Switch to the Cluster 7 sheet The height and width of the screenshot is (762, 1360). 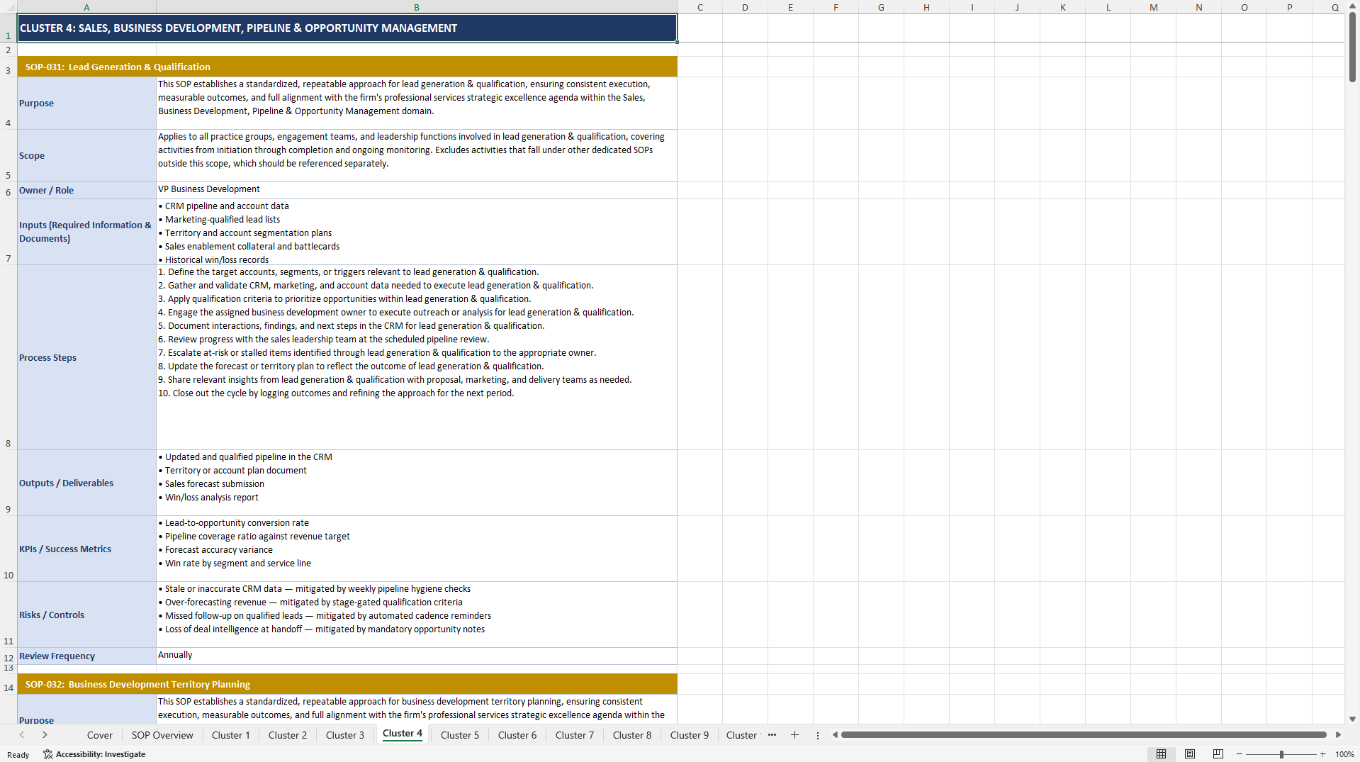tap(575, 735)
